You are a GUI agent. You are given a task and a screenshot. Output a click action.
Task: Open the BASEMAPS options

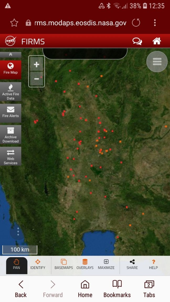click(64, 264)
